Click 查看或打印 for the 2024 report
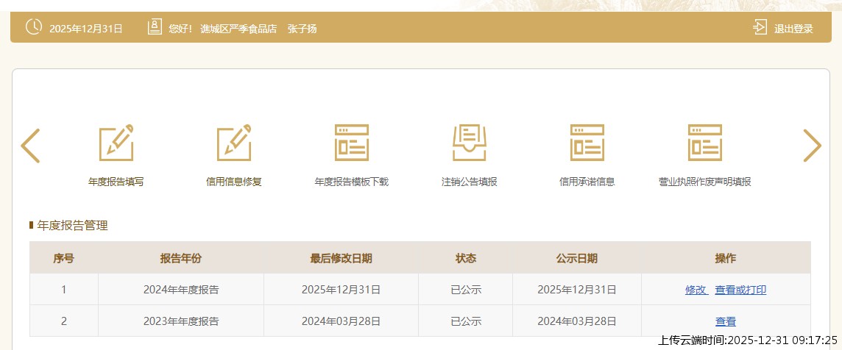Image resolution: width=842 pixels, height=350 pixels. [x=740, y=290]
